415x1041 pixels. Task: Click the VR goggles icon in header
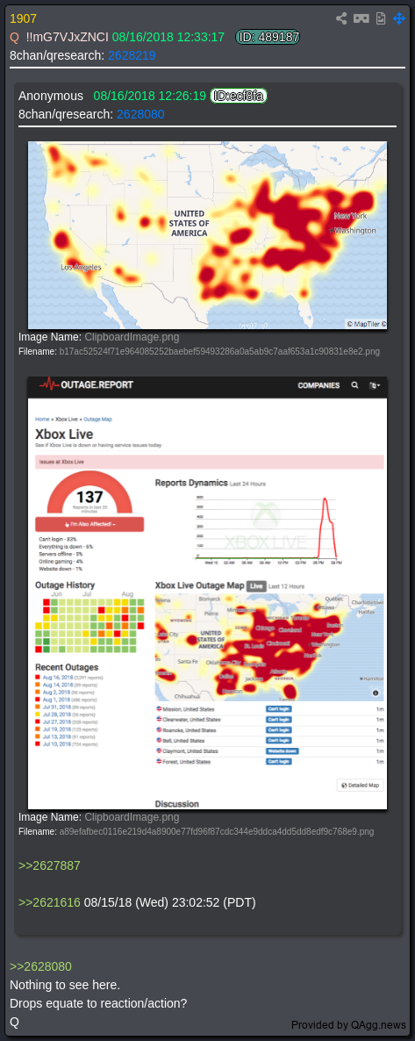coord(361,18)
